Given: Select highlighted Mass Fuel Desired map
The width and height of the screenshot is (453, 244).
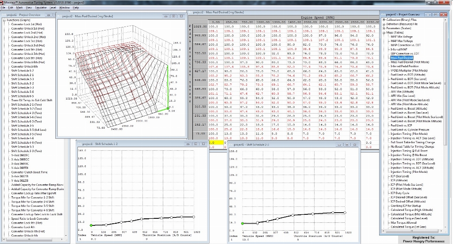Looking at the screenshot, I should click(x=402, y=58).
